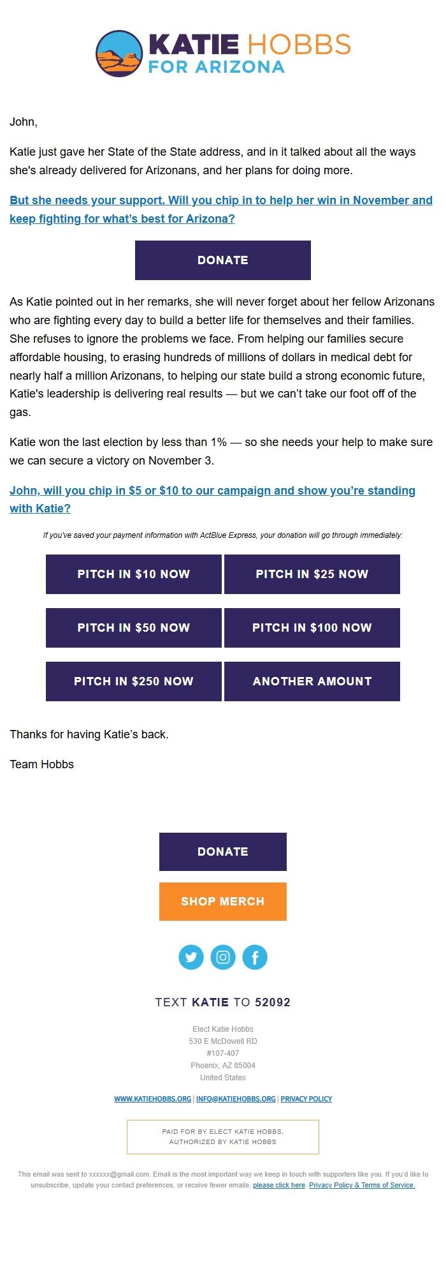Click the top DONATE button
The height and width of the screenshot is (1280, 446).
pyautogui.click(x=222, y=260)
